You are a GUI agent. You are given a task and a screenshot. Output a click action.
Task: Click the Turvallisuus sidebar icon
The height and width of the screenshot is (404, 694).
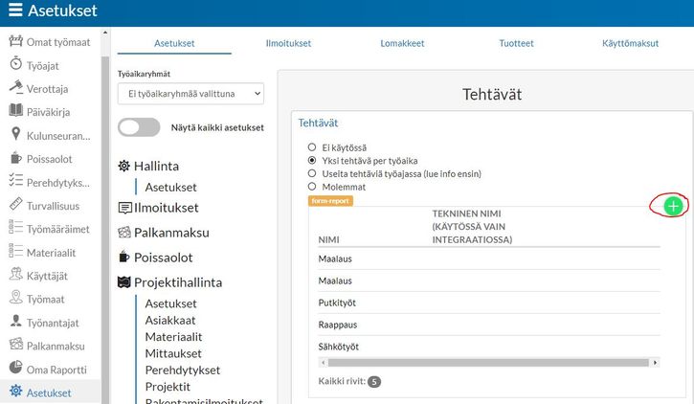coord(16,205)
